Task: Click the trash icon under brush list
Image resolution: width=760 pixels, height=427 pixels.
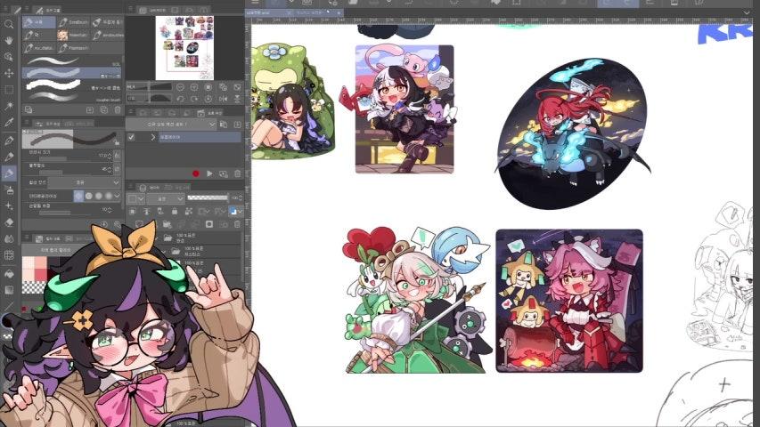Action: pos(118,110)
